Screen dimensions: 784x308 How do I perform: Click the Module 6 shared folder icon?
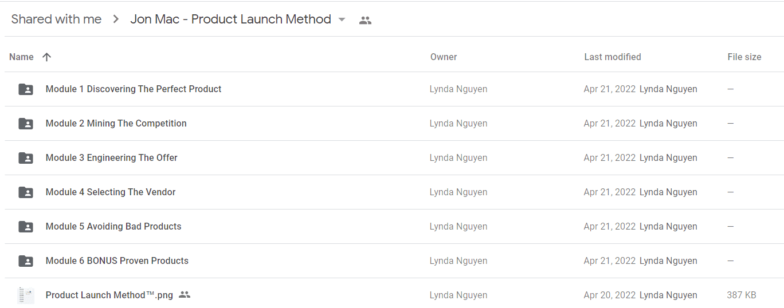click(26, 261)
